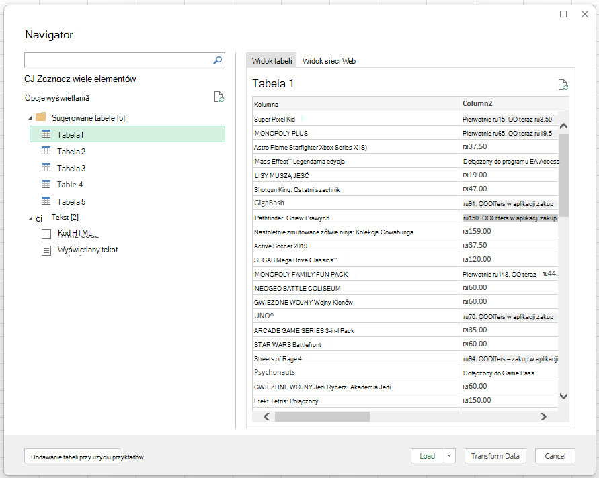Image resolution: width=599 pixels, height=478 pixels.
Task: Click the document icon of Kod HTML
Action: [x=46, y=234]
